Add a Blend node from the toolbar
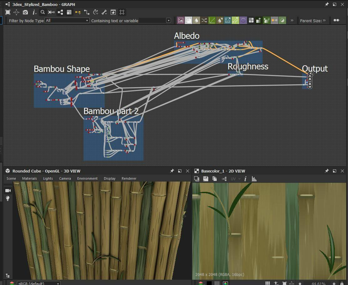348x285 pixels. (189, 20)
